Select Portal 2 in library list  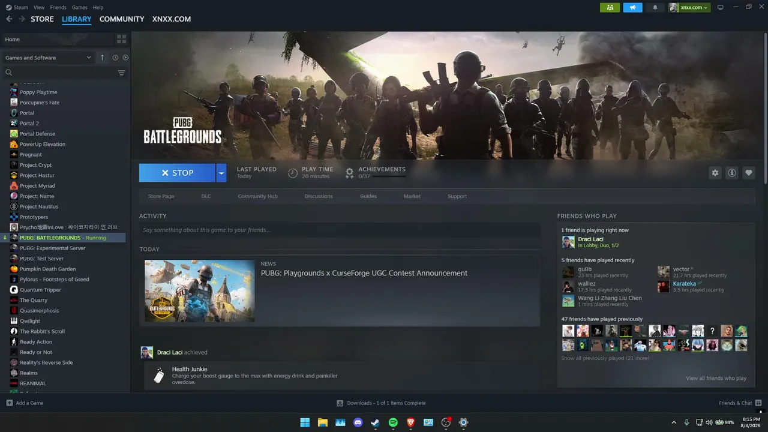[x=29, y=123]
